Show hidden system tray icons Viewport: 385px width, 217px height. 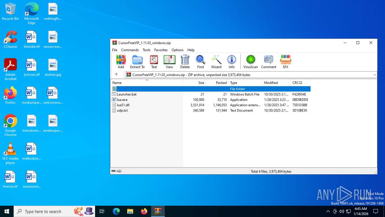[328, 211]
